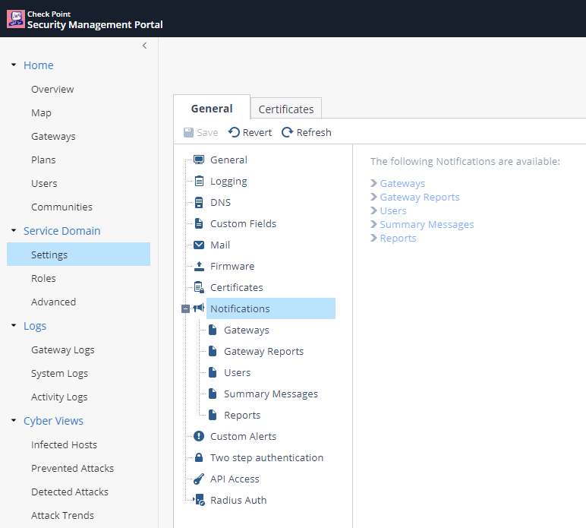
Task: Click the API Access key icon
Action: click(199, 479)
